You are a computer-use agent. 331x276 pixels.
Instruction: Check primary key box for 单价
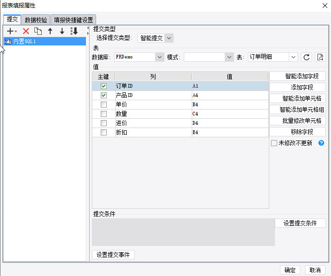pos(104,104)
